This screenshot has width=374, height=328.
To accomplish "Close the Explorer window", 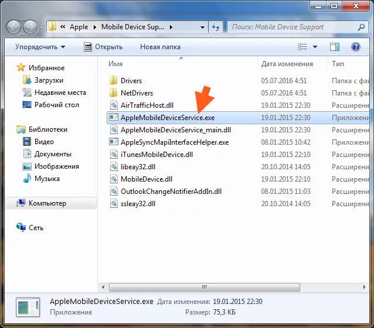I will [356, 6].
